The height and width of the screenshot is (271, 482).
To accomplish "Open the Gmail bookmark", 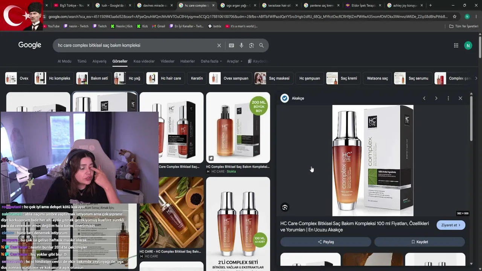I will click(x=158, y=26).
